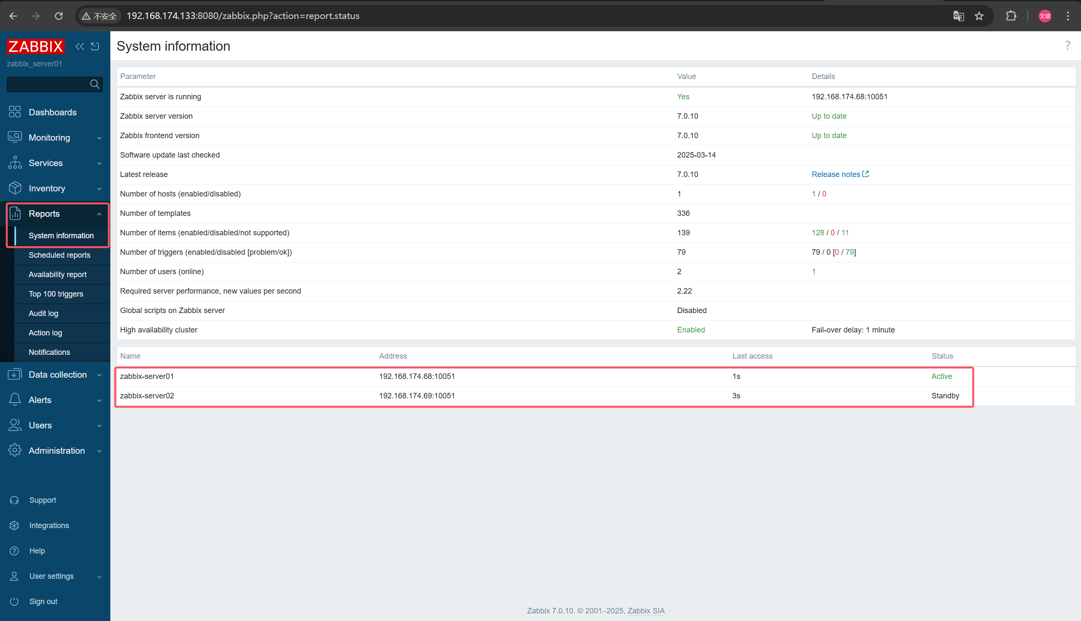Click the Zabbix logo
Screen dimensions: 1081x621
coord(36,46)
